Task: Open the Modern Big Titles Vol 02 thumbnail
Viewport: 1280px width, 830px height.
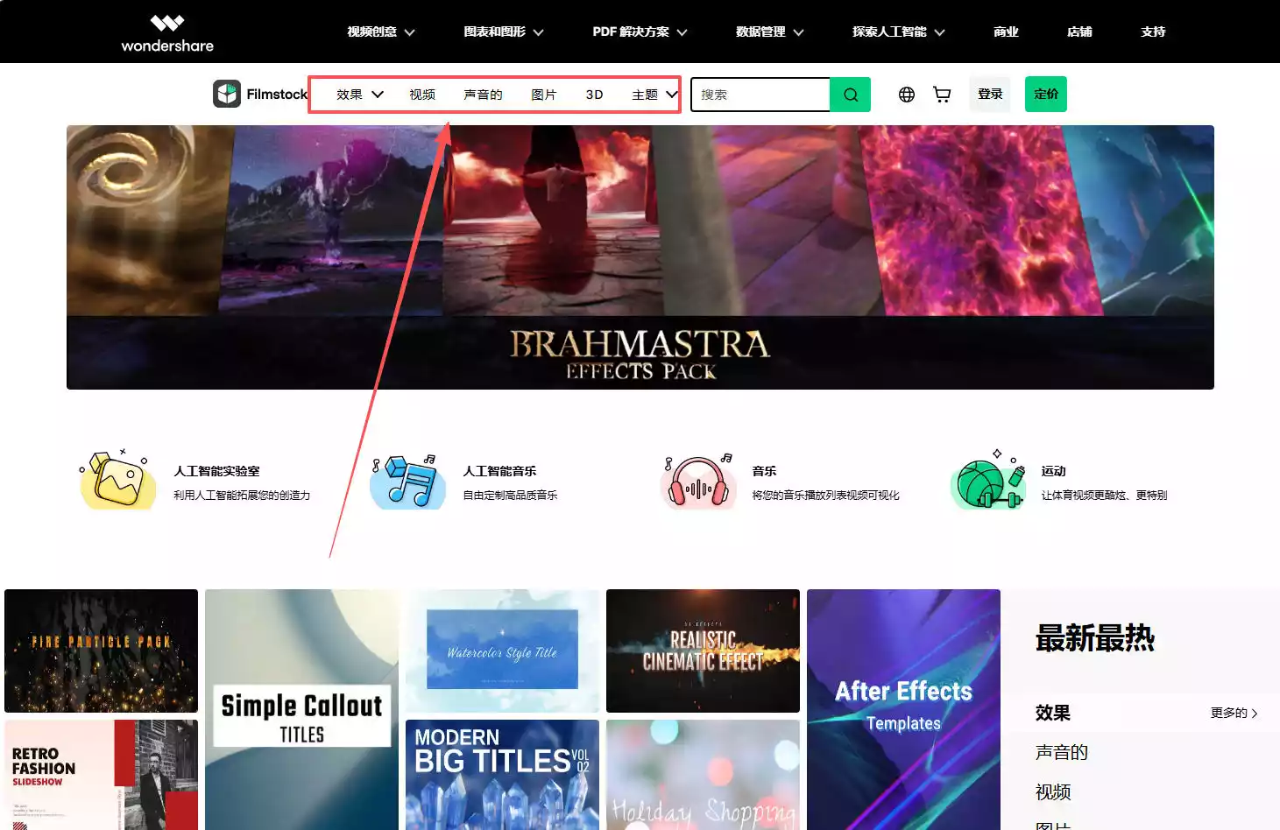Action: [503, 775]
